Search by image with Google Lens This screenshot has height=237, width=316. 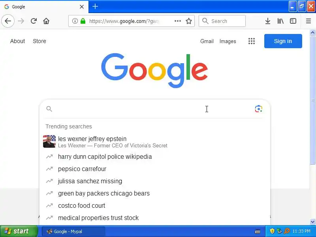pyautogui.click(x=259, y=109)
